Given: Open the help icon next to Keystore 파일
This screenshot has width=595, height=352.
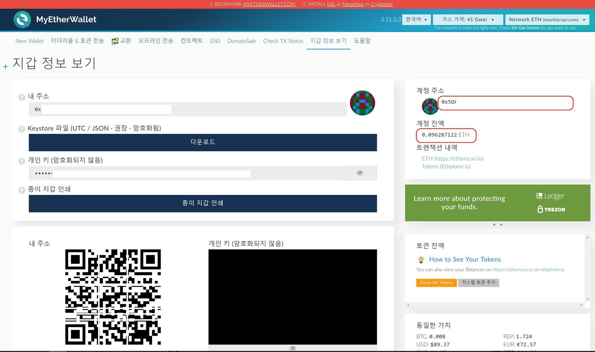Looking at the screenshot, I should point(22,129).
